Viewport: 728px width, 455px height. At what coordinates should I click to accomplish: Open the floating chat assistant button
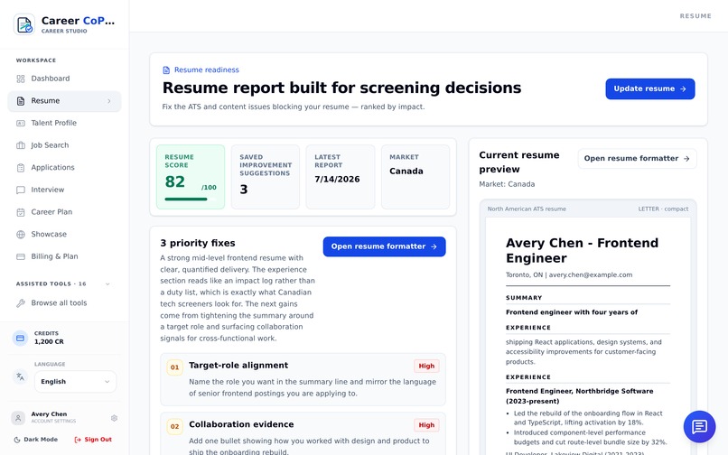(x=699, y=426)
